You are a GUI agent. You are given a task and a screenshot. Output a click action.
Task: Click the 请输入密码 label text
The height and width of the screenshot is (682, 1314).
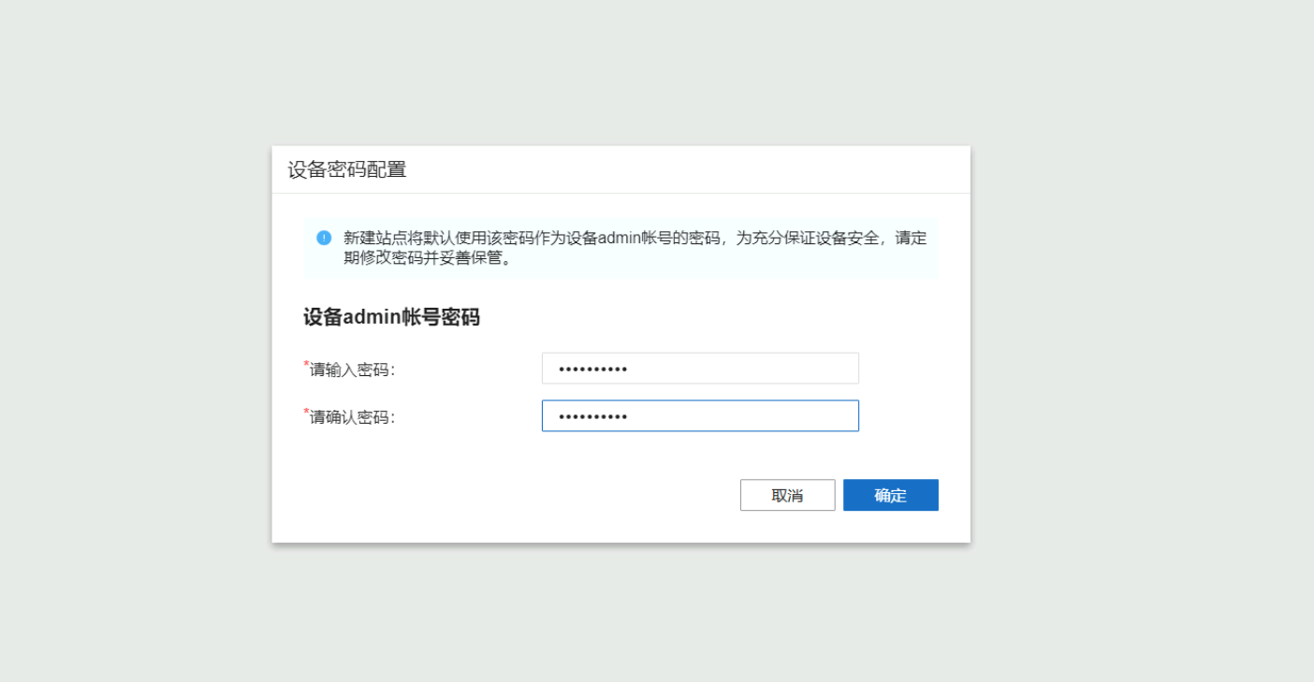click(x=353, y=370)
